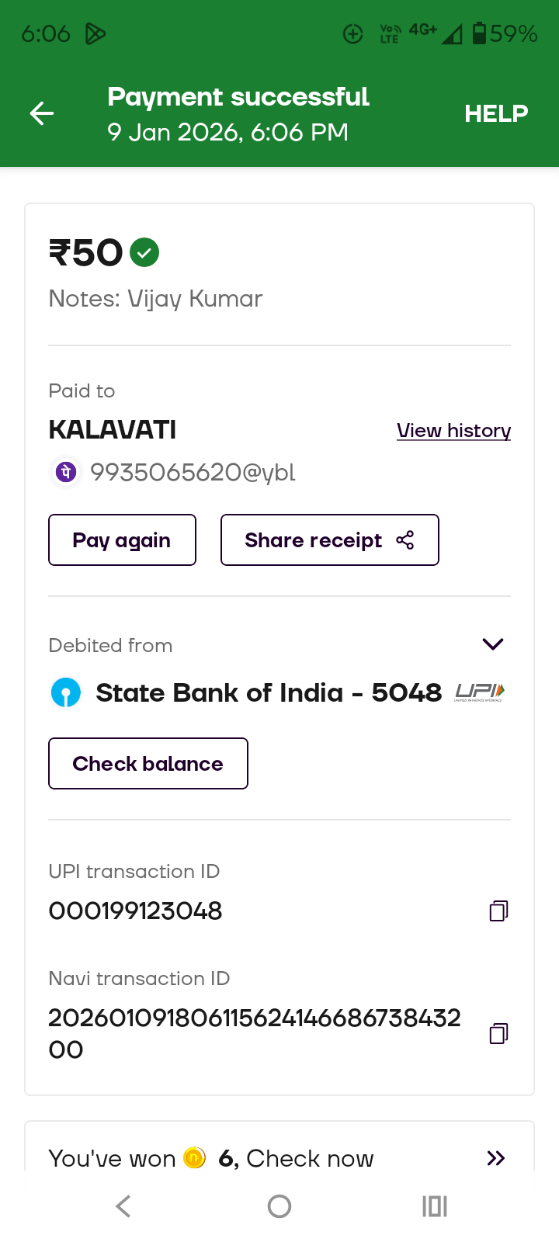Open HELP for this payment
The width and height of the screenshot is (559, 1242).
[496, 114]
